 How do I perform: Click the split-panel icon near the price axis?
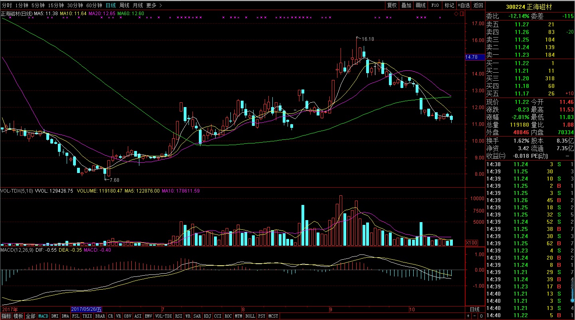coord(462,14)
